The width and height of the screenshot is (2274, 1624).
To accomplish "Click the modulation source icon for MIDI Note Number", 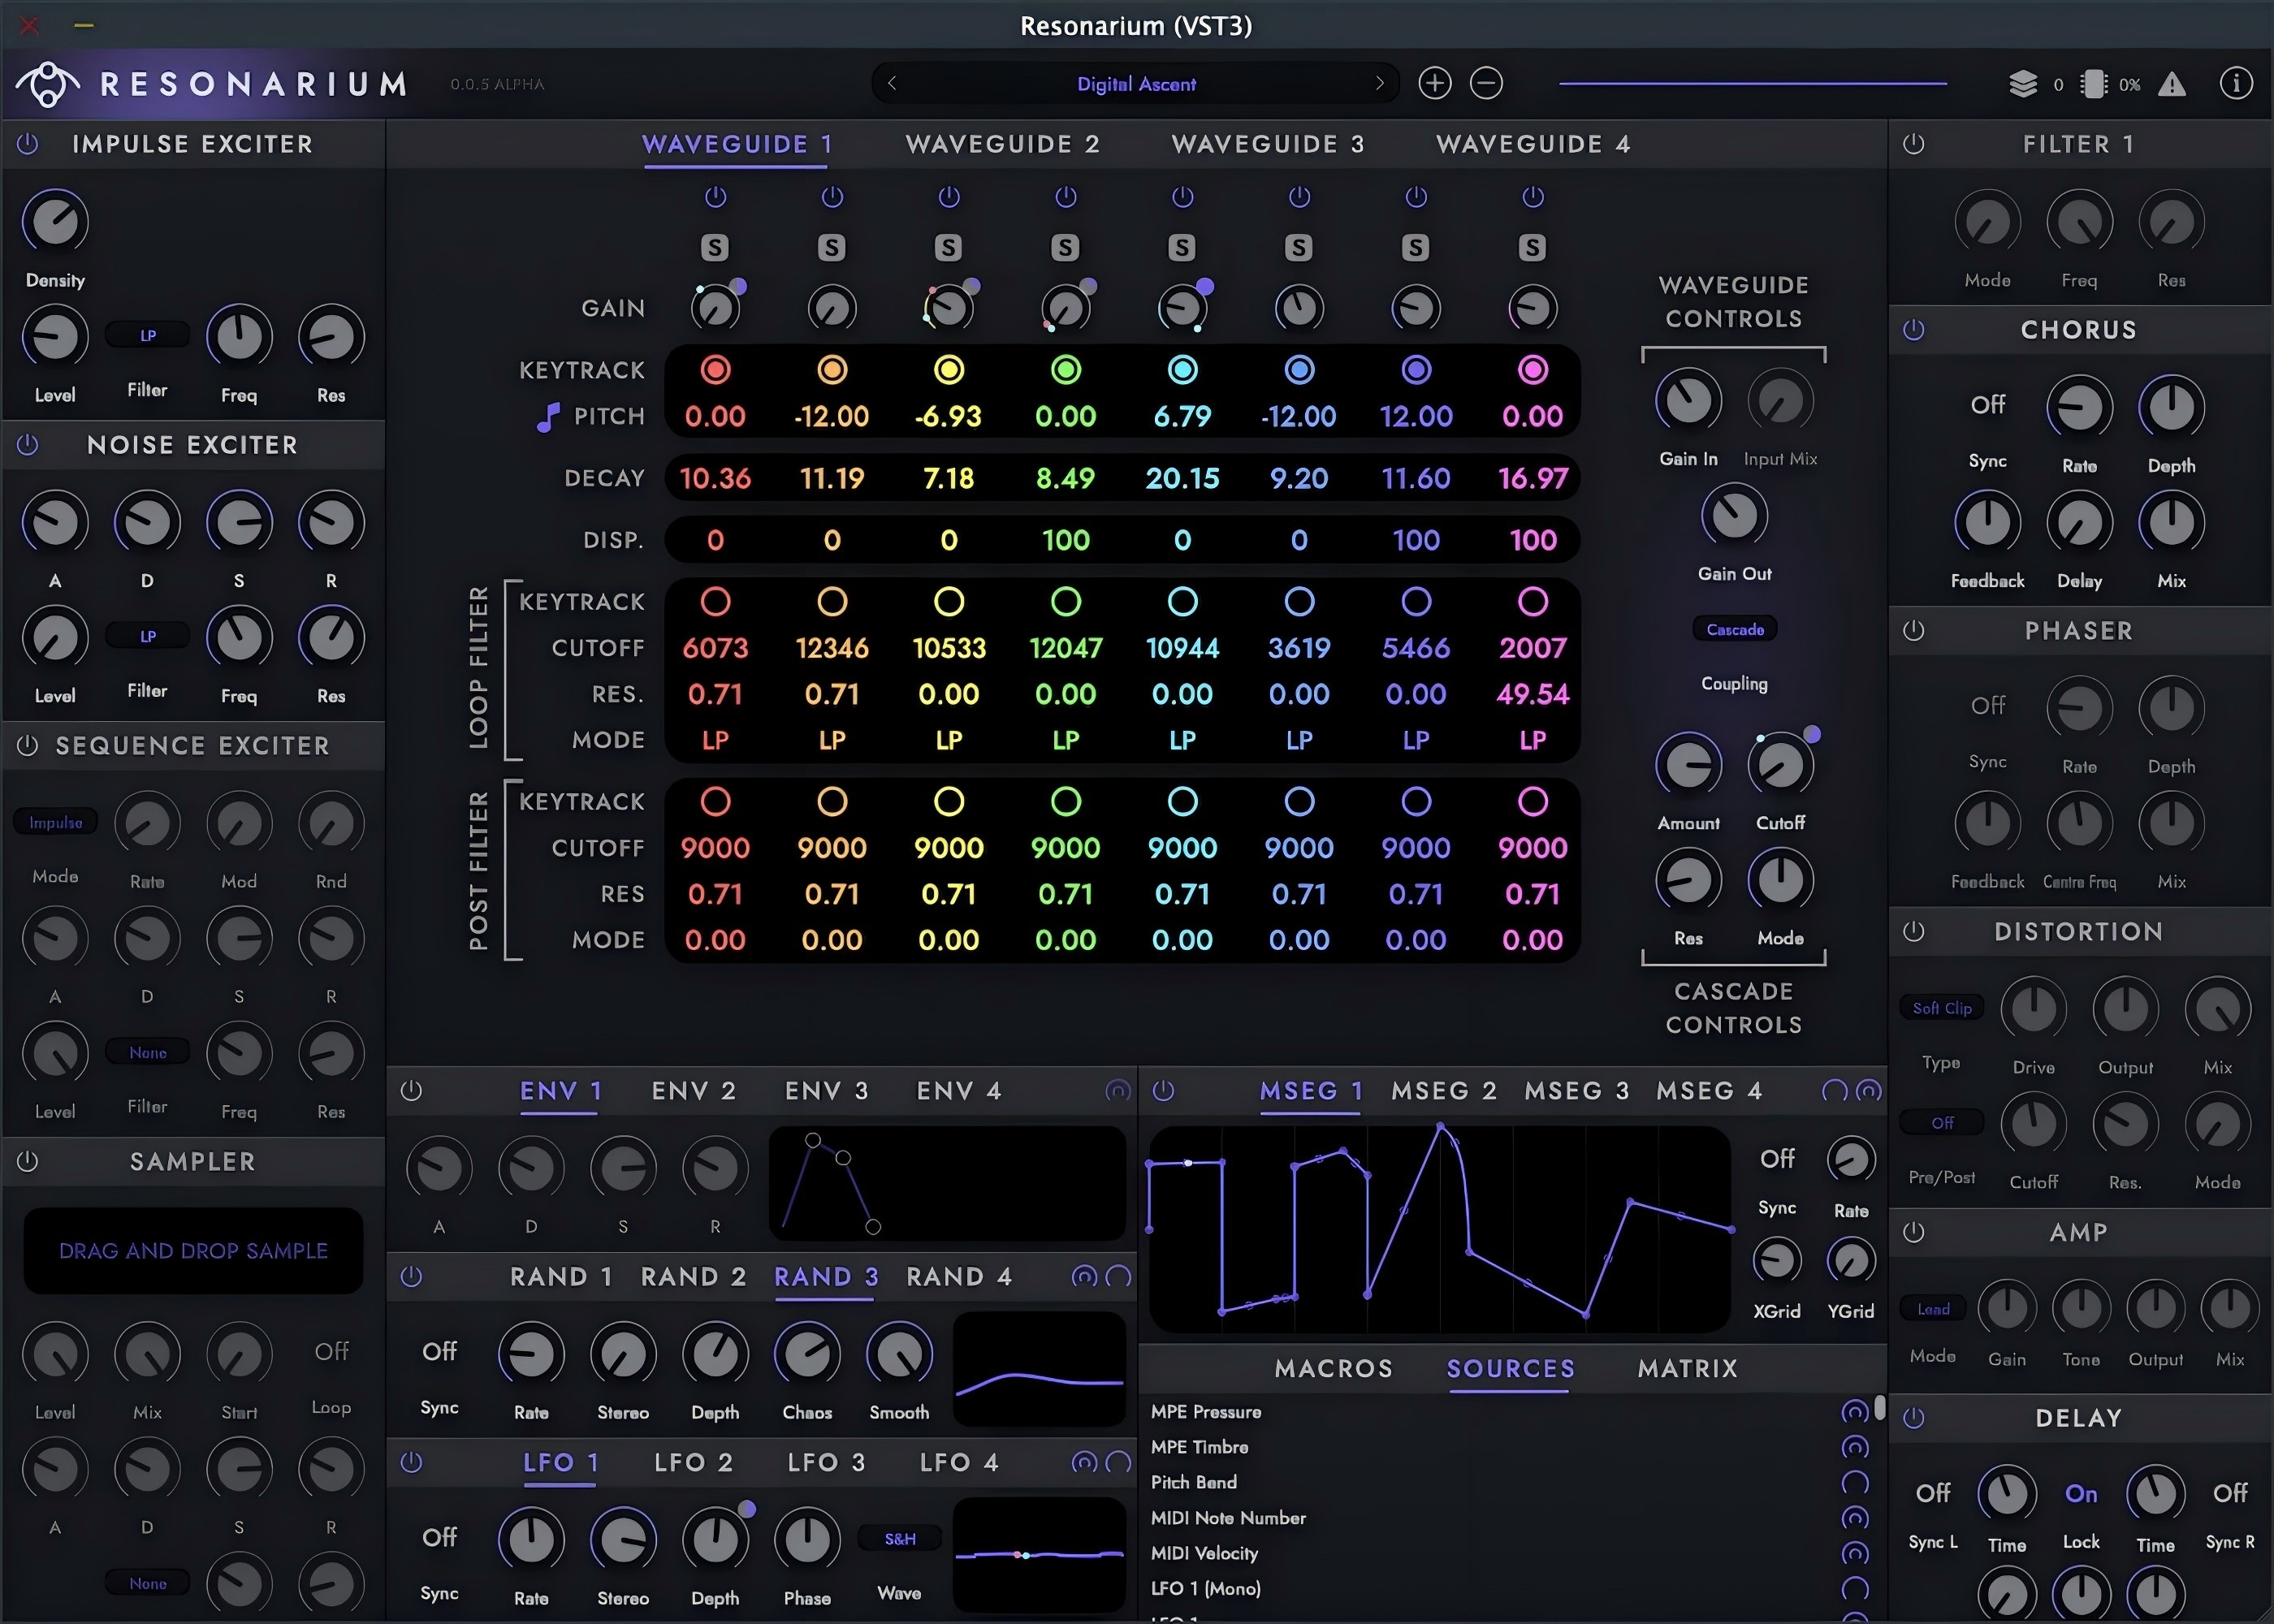I will pyautogui.click(x=1855, y=1518).
